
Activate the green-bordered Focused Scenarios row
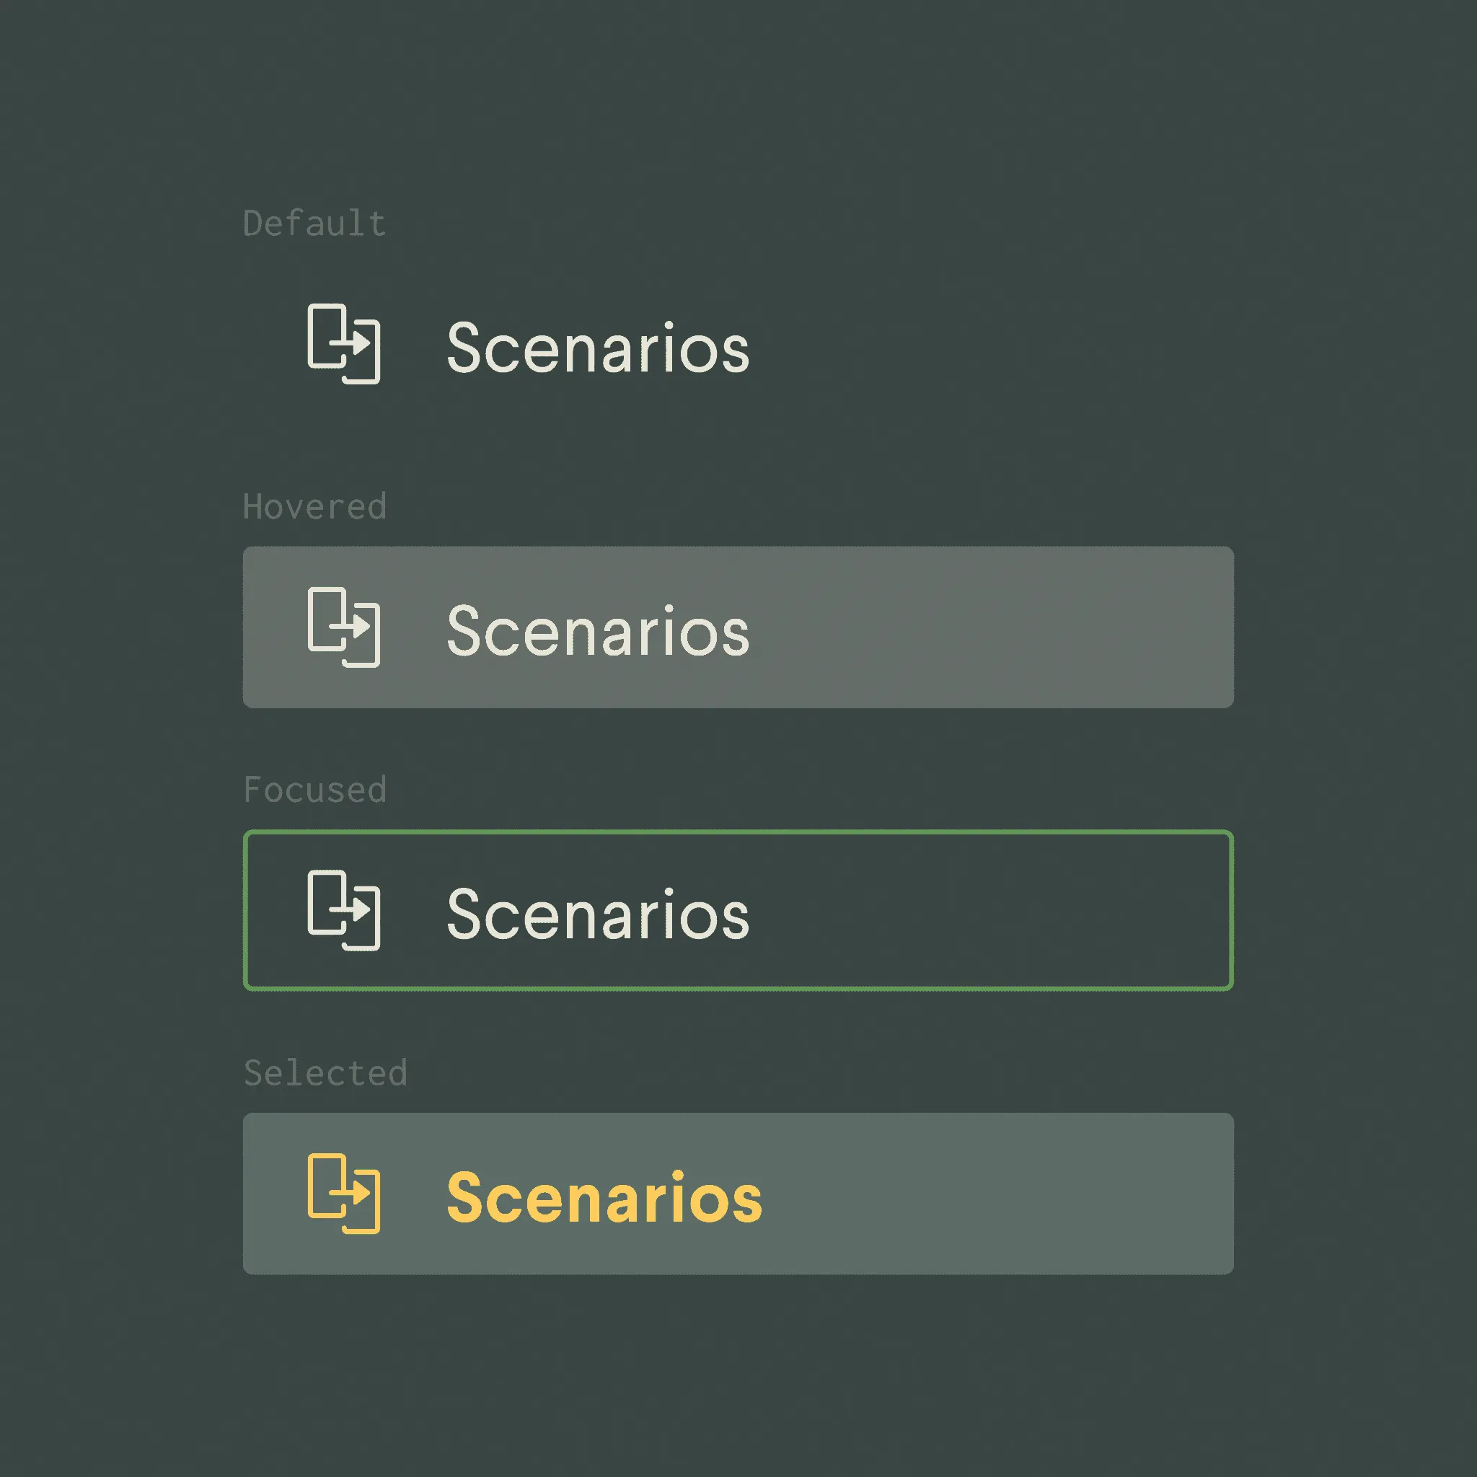pyautogui.click(x=738, y=909)
